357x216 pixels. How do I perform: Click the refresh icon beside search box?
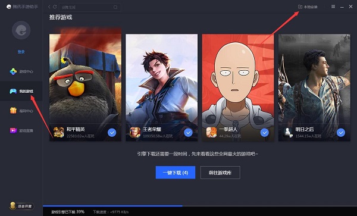55,7
